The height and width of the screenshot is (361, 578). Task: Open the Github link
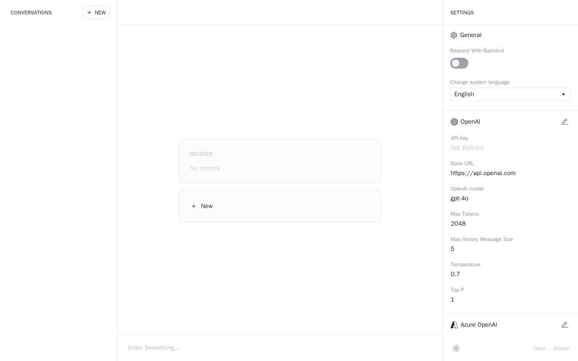[x=561, y=348]
